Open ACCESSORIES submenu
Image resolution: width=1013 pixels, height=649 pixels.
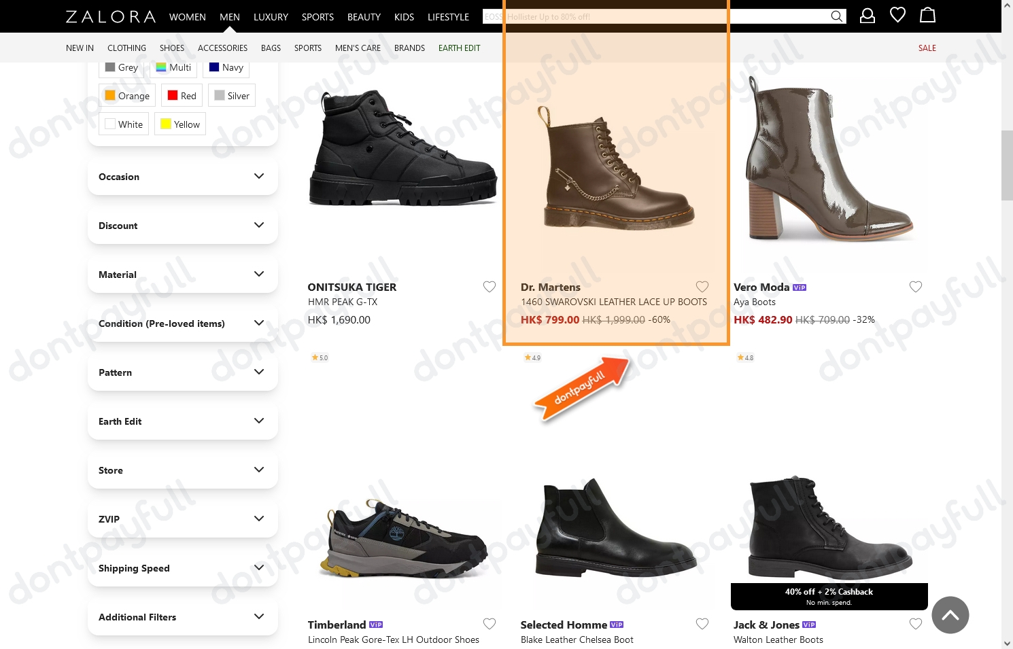tap(222, 48)
